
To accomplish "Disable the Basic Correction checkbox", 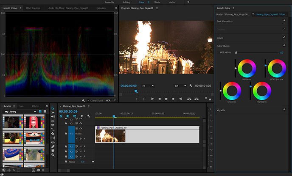I will [x=284, y=21].
